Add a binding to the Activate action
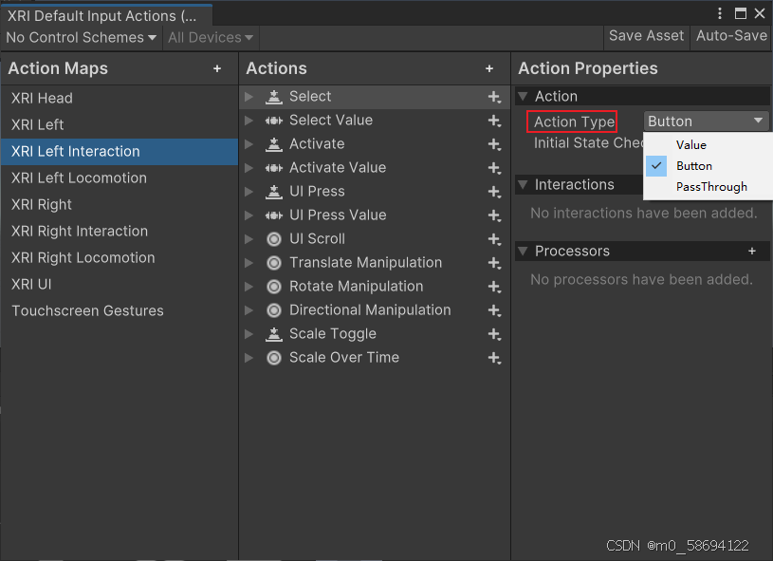The image size is (773, 561). point(494,143)
